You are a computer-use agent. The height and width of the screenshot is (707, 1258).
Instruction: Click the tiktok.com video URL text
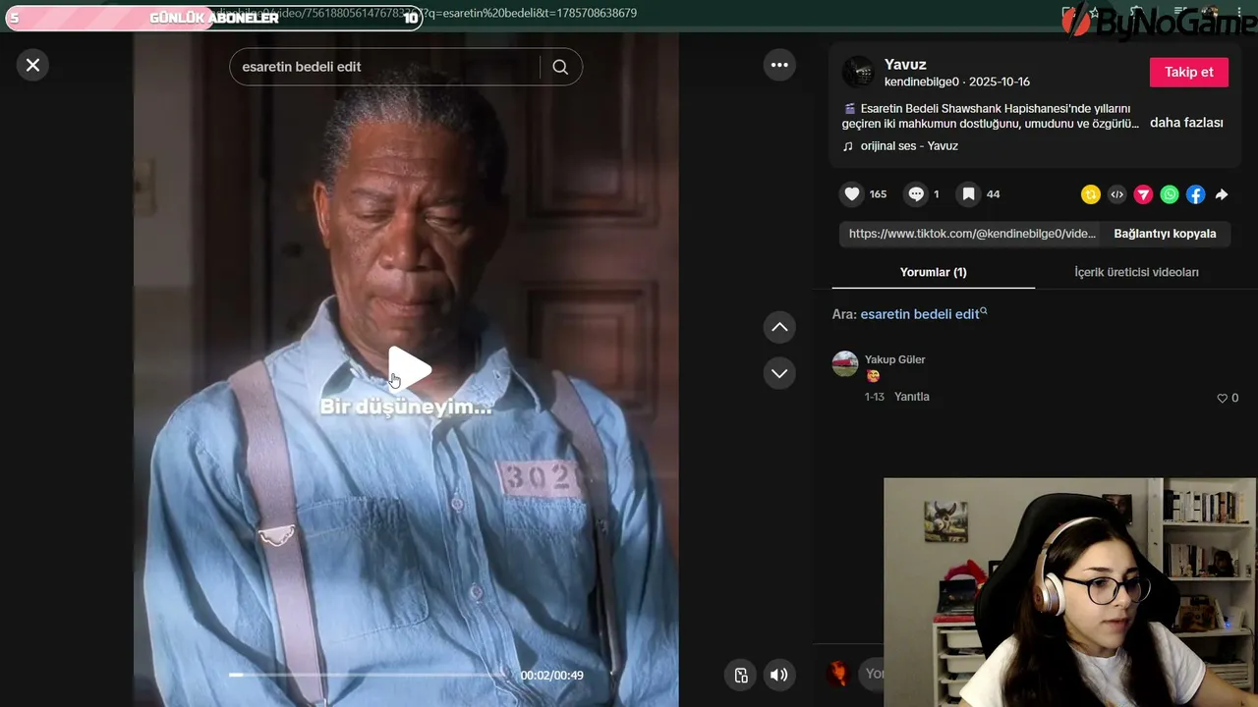tap(972, 234)
